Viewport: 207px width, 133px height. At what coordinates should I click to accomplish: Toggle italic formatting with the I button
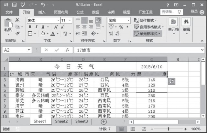coord(36,27)
